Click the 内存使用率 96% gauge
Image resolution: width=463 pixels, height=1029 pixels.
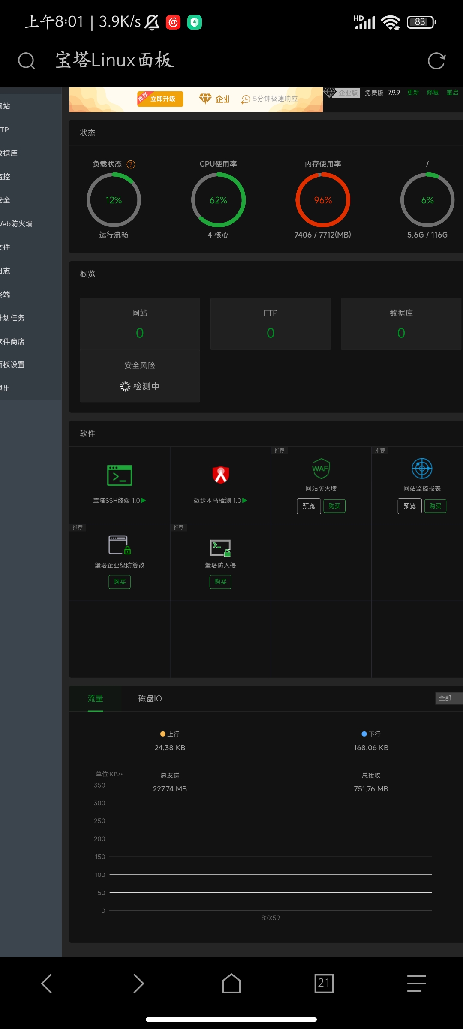[x=323, y=200]
